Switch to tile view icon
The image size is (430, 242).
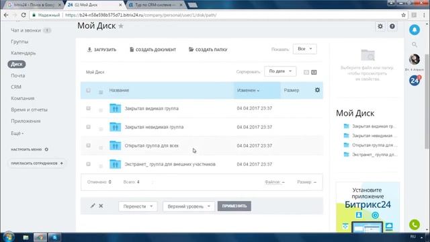click(x=306, y=72)
